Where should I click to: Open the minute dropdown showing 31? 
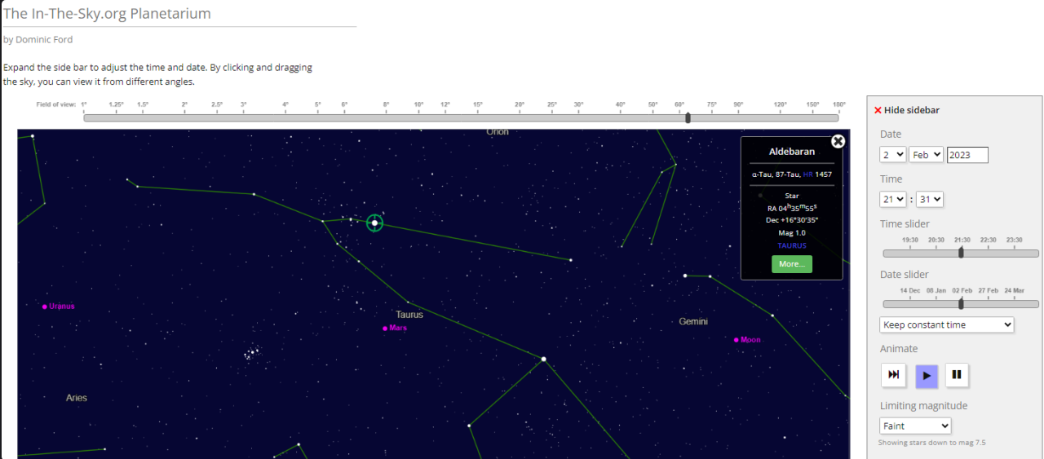pyautogui.click(x=930, y=199)
